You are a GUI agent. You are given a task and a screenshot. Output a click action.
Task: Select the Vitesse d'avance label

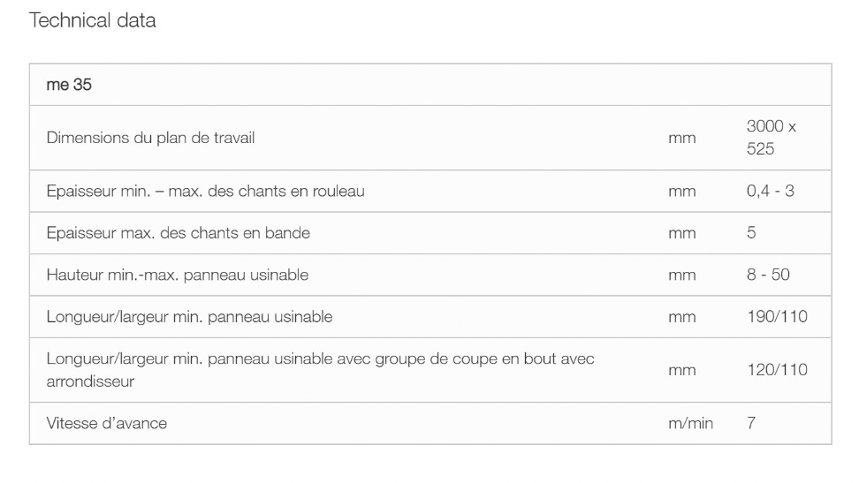tap(106, 423)
